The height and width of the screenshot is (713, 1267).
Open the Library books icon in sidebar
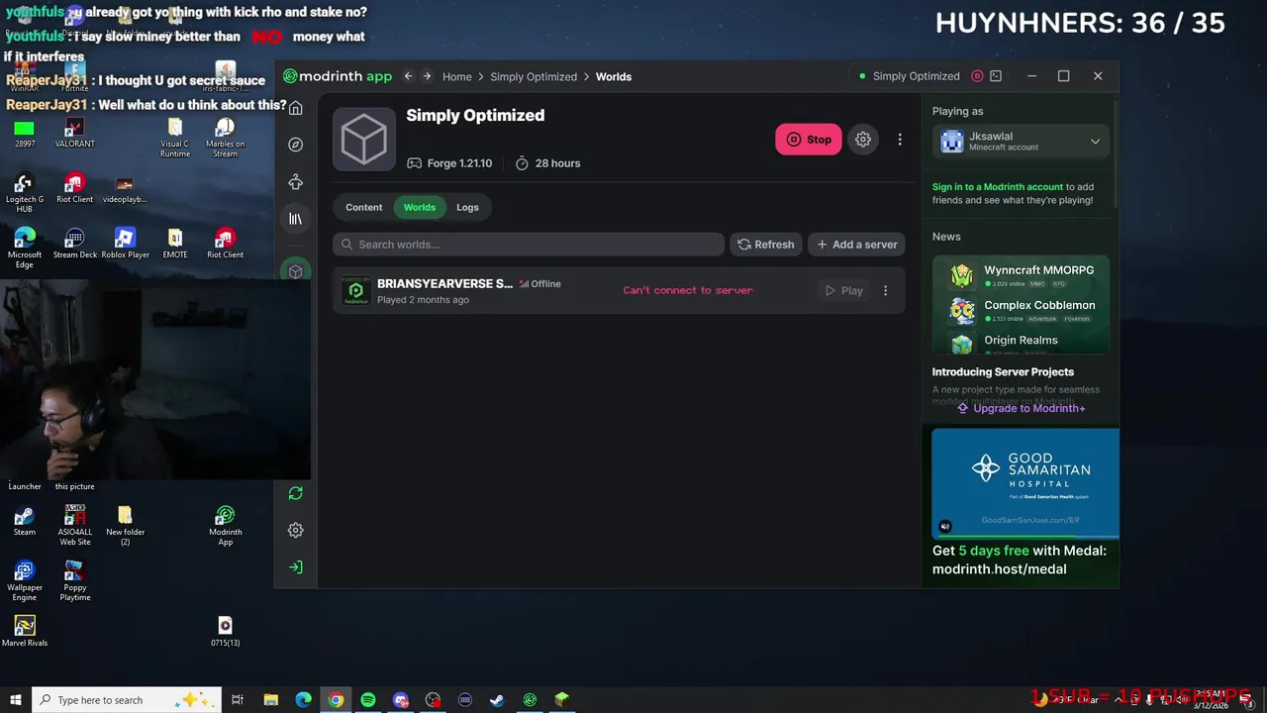tap(295, 219)
